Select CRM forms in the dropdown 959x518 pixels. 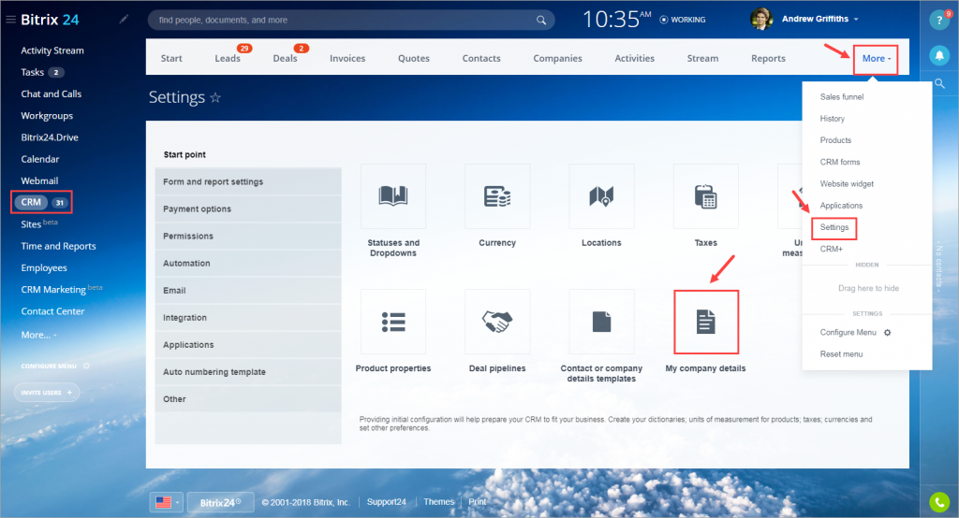(x=840, y=162)
